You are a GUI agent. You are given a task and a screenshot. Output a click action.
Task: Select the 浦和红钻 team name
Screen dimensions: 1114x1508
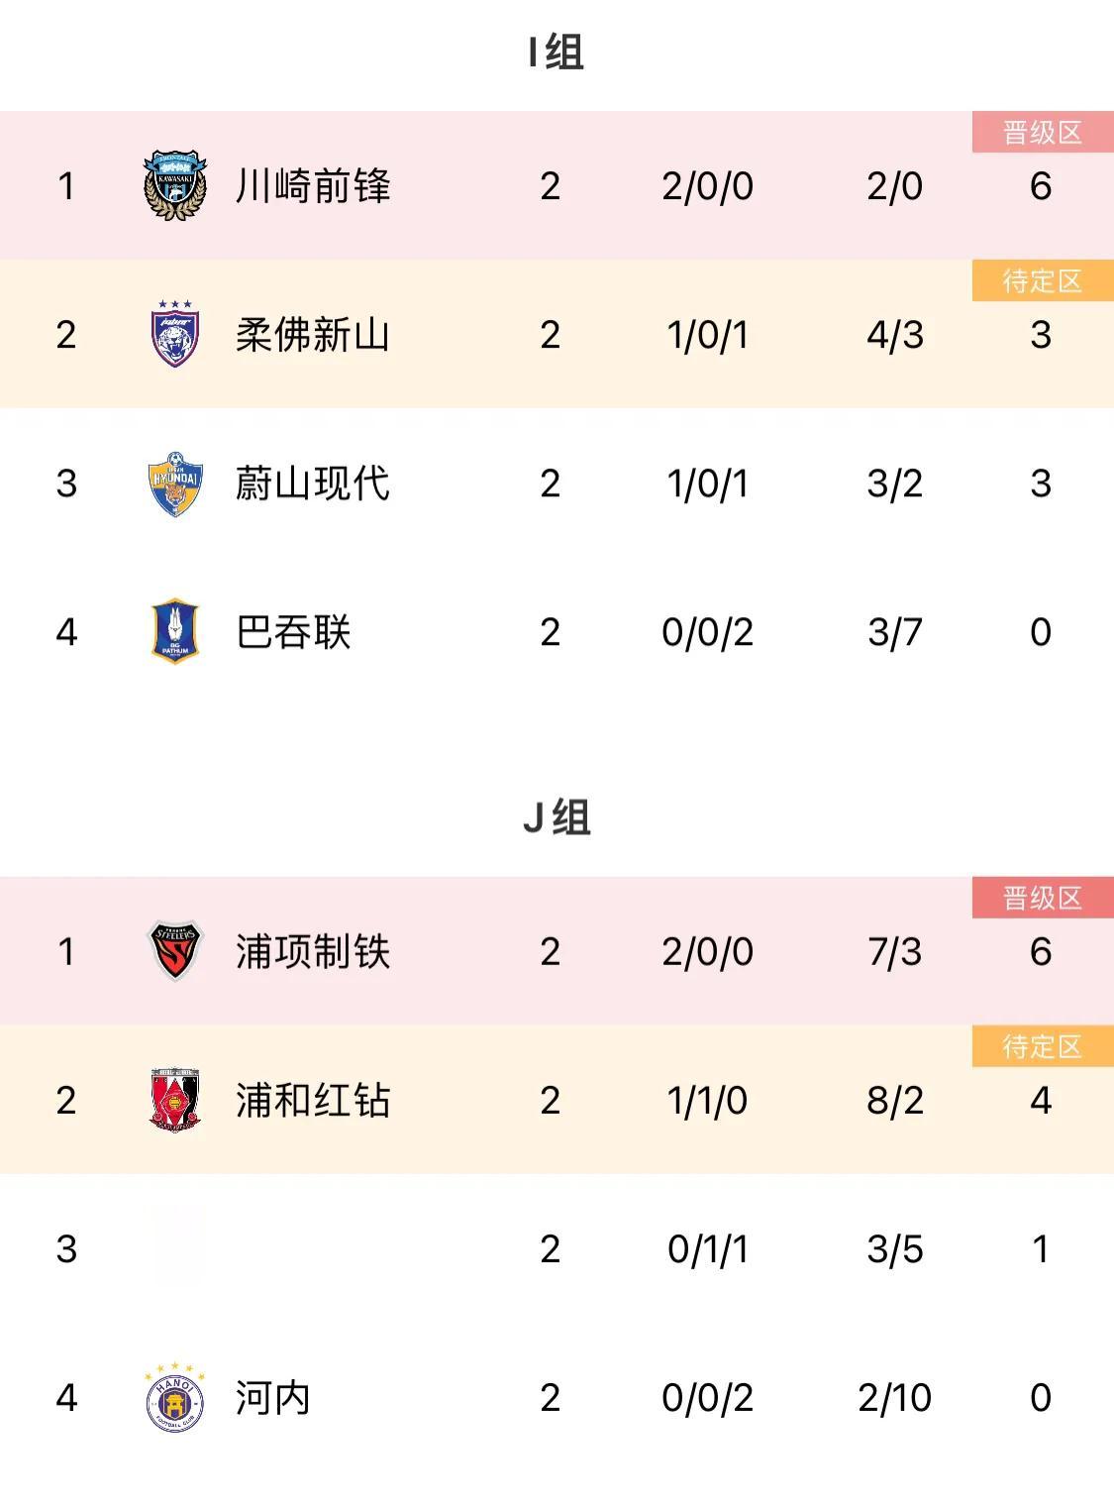pos(313,1101)
